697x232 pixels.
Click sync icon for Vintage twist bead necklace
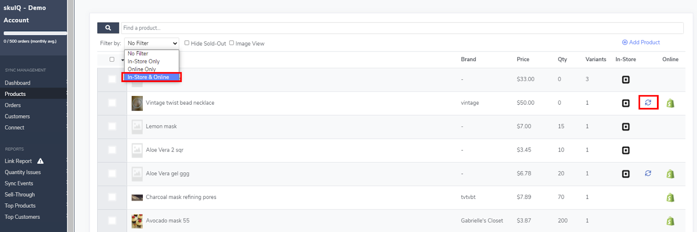pos(648,103)
